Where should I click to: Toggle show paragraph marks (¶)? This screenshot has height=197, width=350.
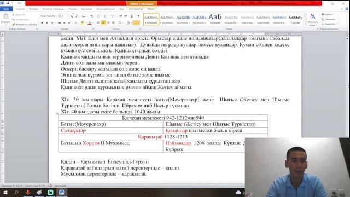point(138,16)
